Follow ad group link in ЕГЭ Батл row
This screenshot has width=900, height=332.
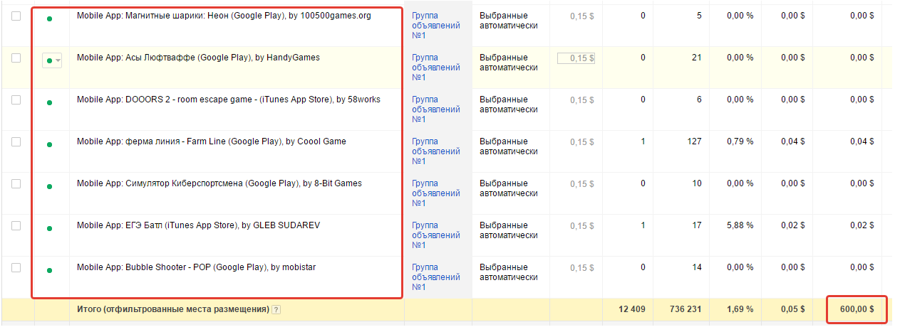pyautogui.click(x=436, y=235)
